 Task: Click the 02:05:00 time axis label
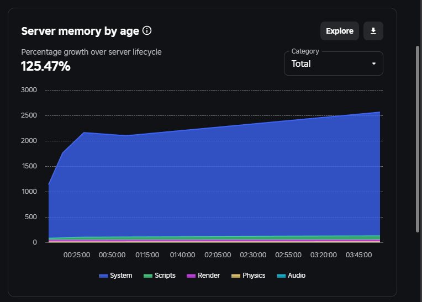click(218, 255)
